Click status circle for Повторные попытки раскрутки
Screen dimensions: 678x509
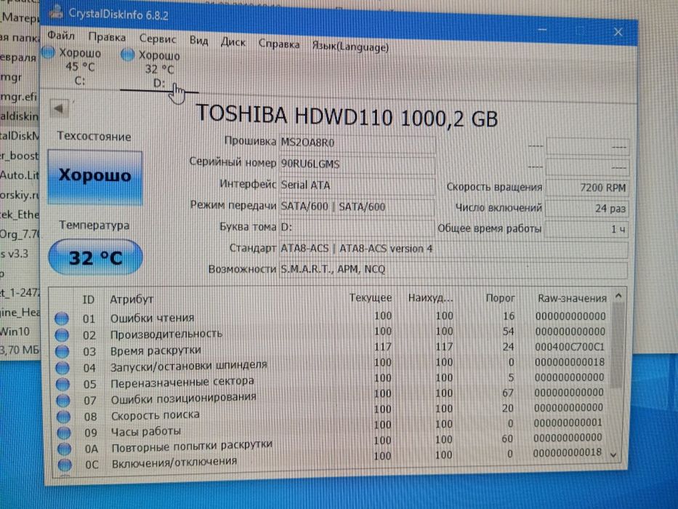pos(65,449)
